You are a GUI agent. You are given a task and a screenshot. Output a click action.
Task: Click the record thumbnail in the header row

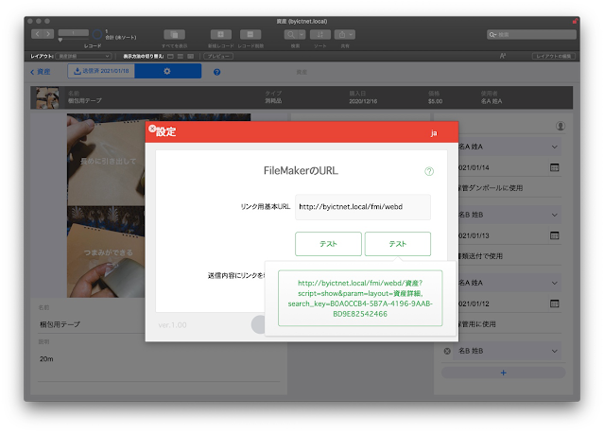47,97
